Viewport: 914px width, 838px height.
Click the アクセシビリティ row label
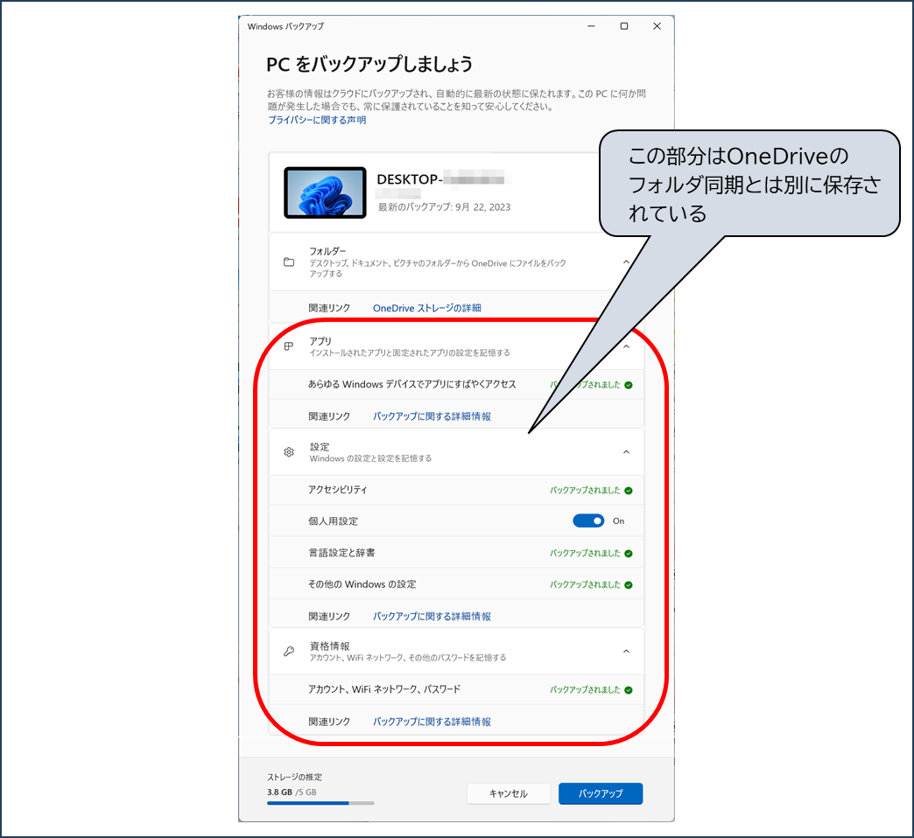(338, 490)
